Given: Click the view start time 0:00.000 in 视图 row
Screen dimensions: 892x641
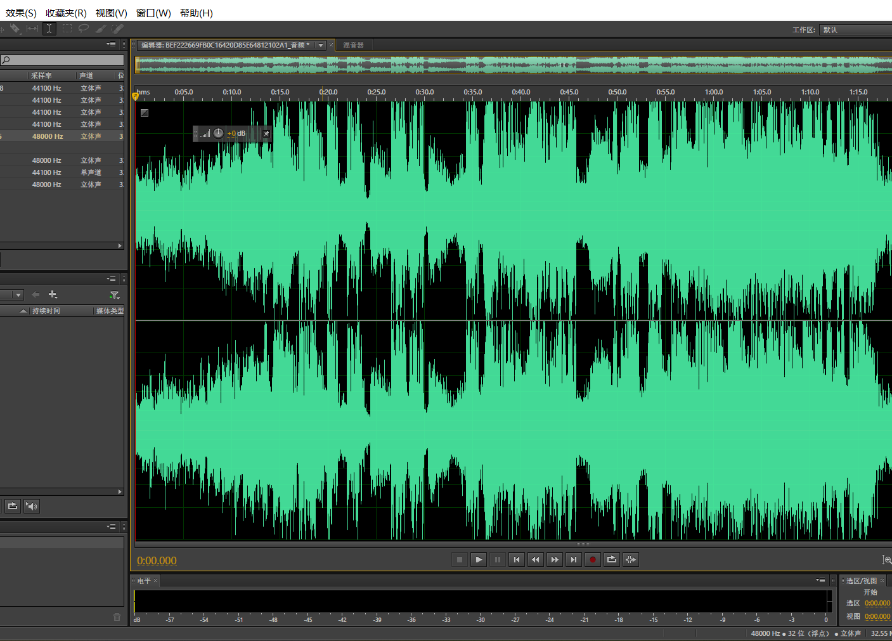Looking at the screenshot, I should click(877, 616).
